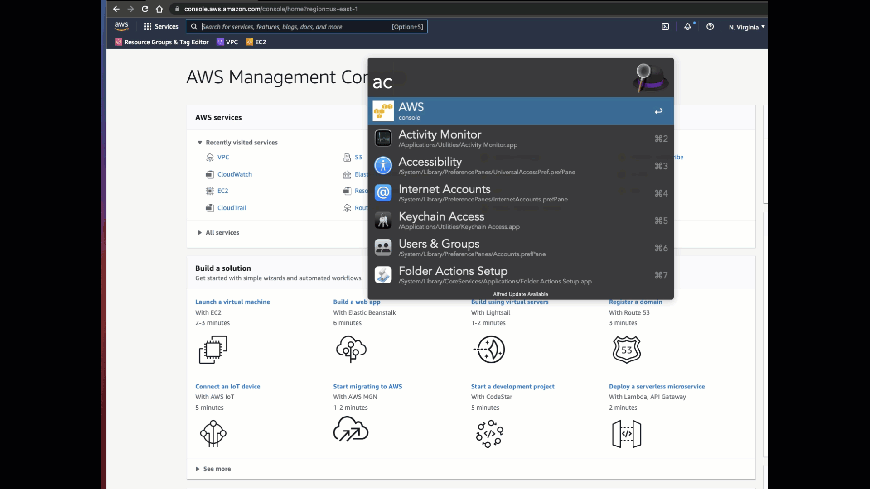The width and height of the screenshot is (870, 489).
Task: Focus the AWS services search field
Action: tap(307, 27)
